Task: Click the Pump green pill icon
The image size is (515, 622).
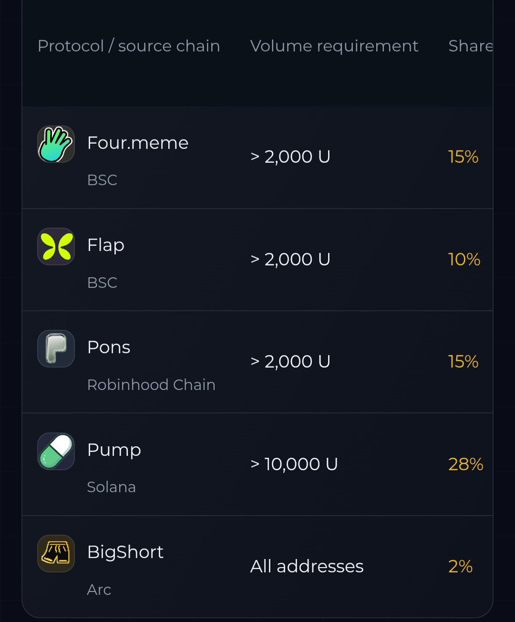Action: [x=56, y=451]
